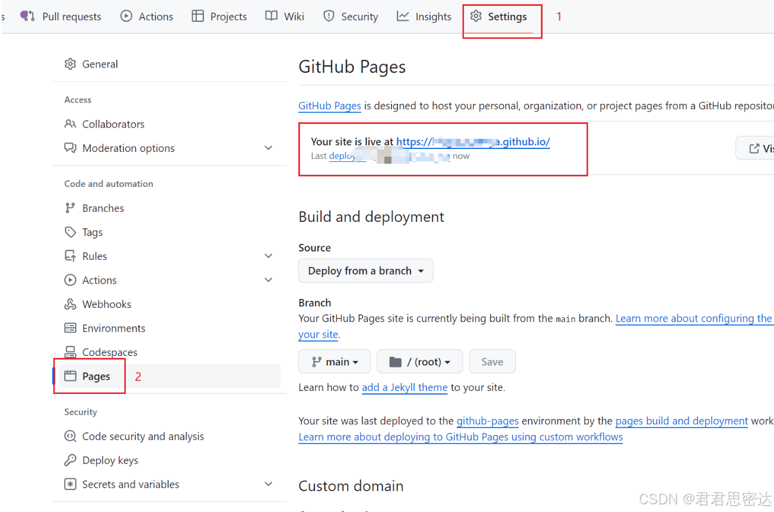Image resolution: width=774 pixels, height=512 pixels.
Task: Open pages build and deployment workflow link
Action: 681,421
